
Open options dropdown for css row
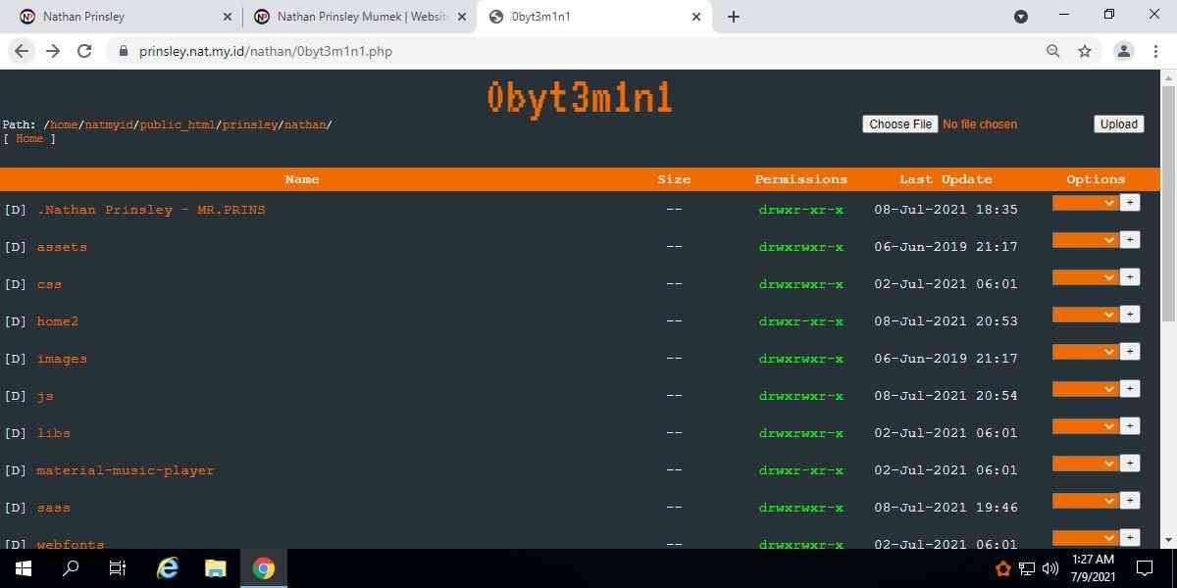point(1085,277)
